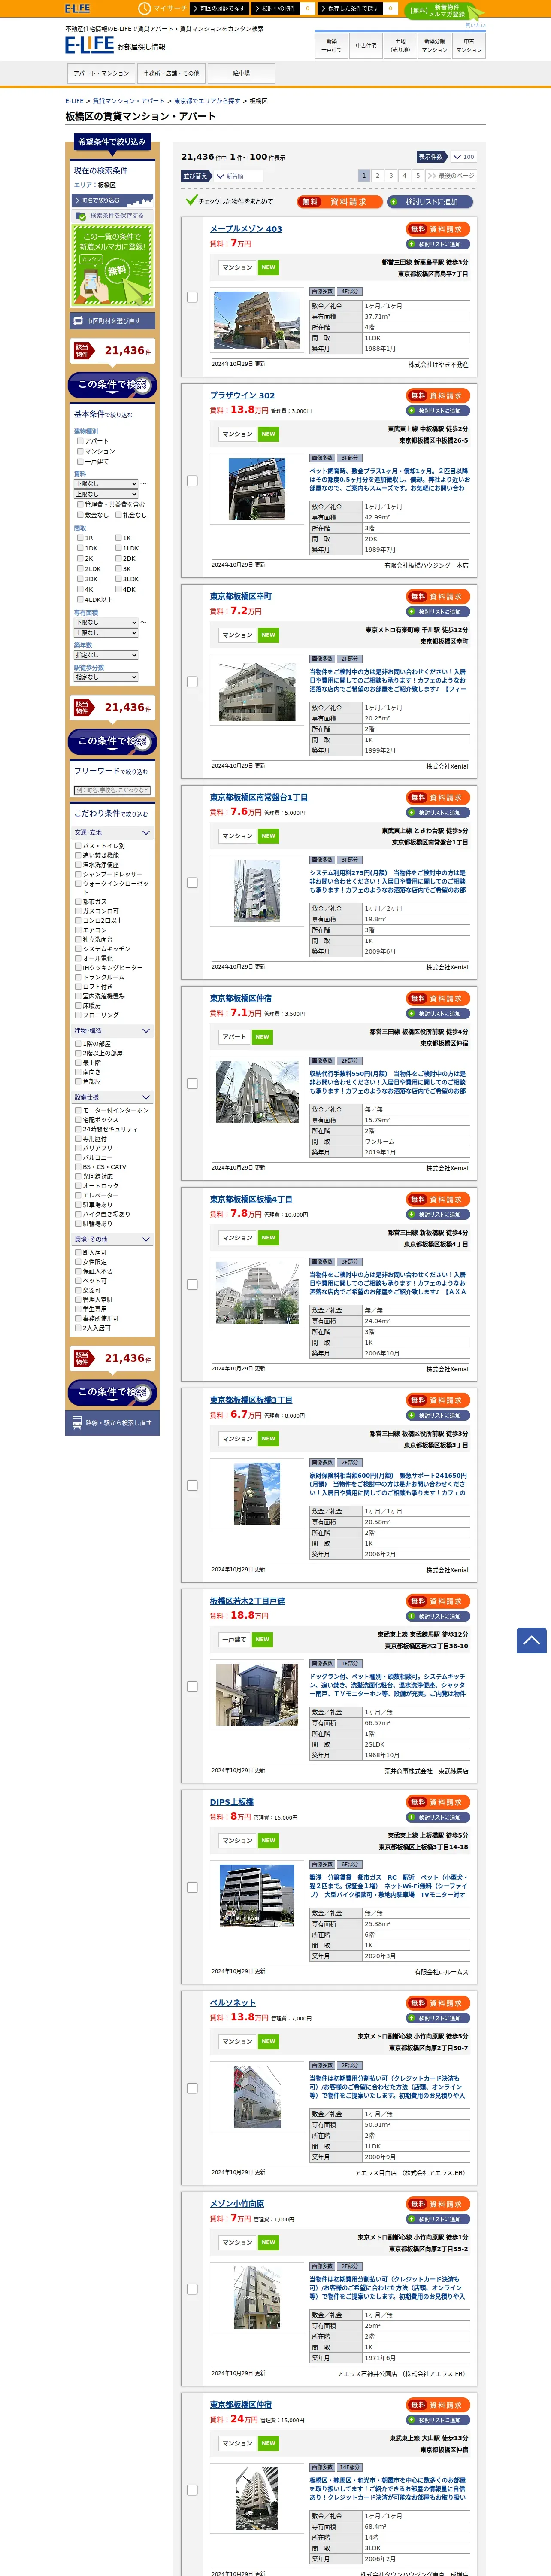Select 駐車場 tab
The image size is (551, 2576).
[241, 73]
